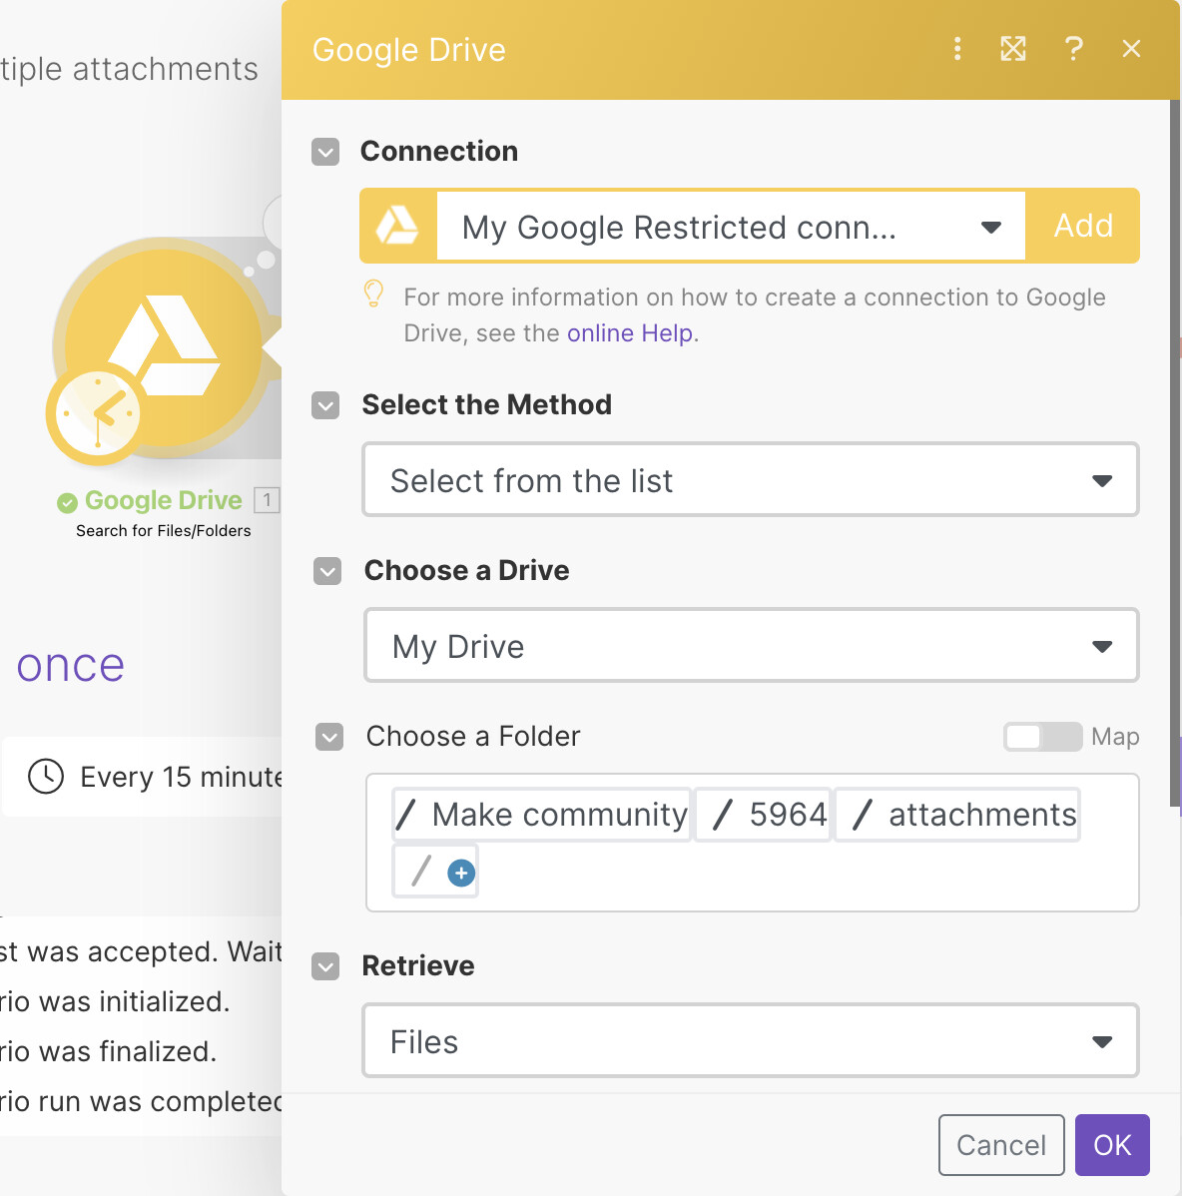Select the Make community folder segment
The width and height of the screenshot is (1182, 1196).
point(541,815)
